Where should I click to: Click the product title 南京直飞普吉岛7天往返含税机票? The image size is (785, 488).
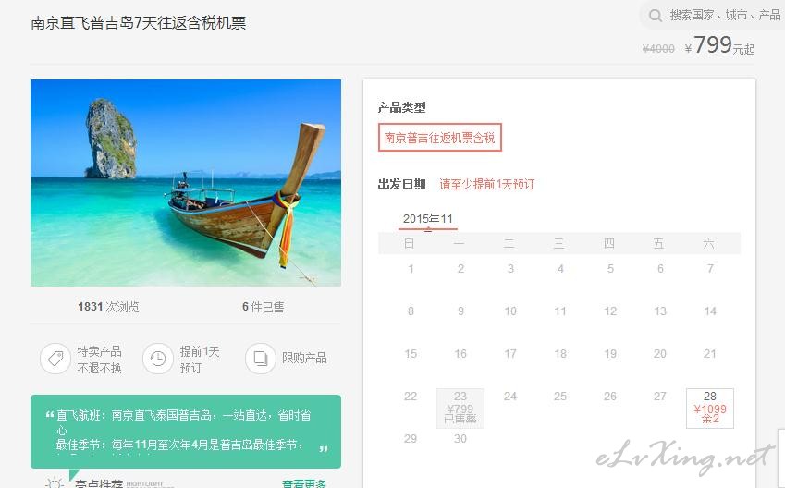[138, 23]
